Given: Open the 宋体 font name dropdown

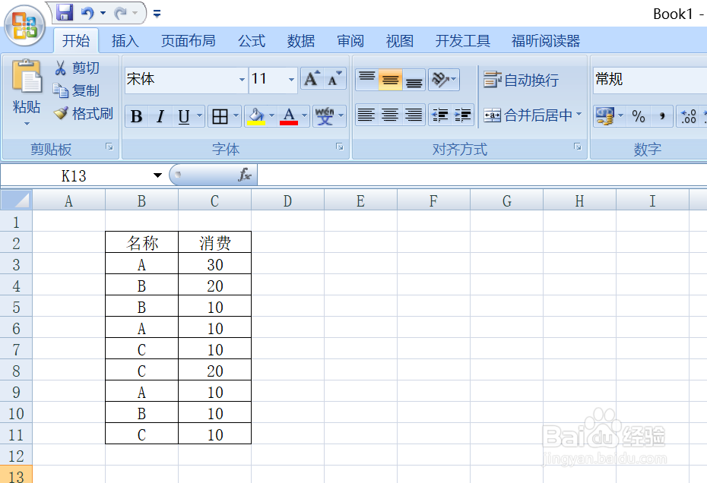Looking at the screenshot, I should 242,80.
